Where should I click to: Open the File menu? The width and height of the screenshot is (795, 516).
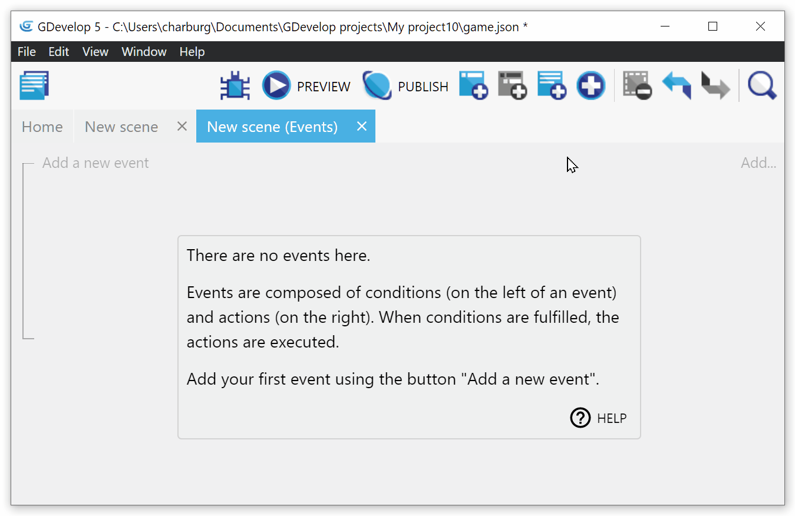tap(27, 52)
